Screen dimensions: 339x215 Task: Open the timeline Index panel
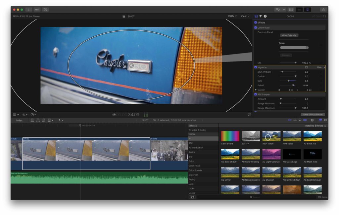pyautogui.click(x=19, y=120)
